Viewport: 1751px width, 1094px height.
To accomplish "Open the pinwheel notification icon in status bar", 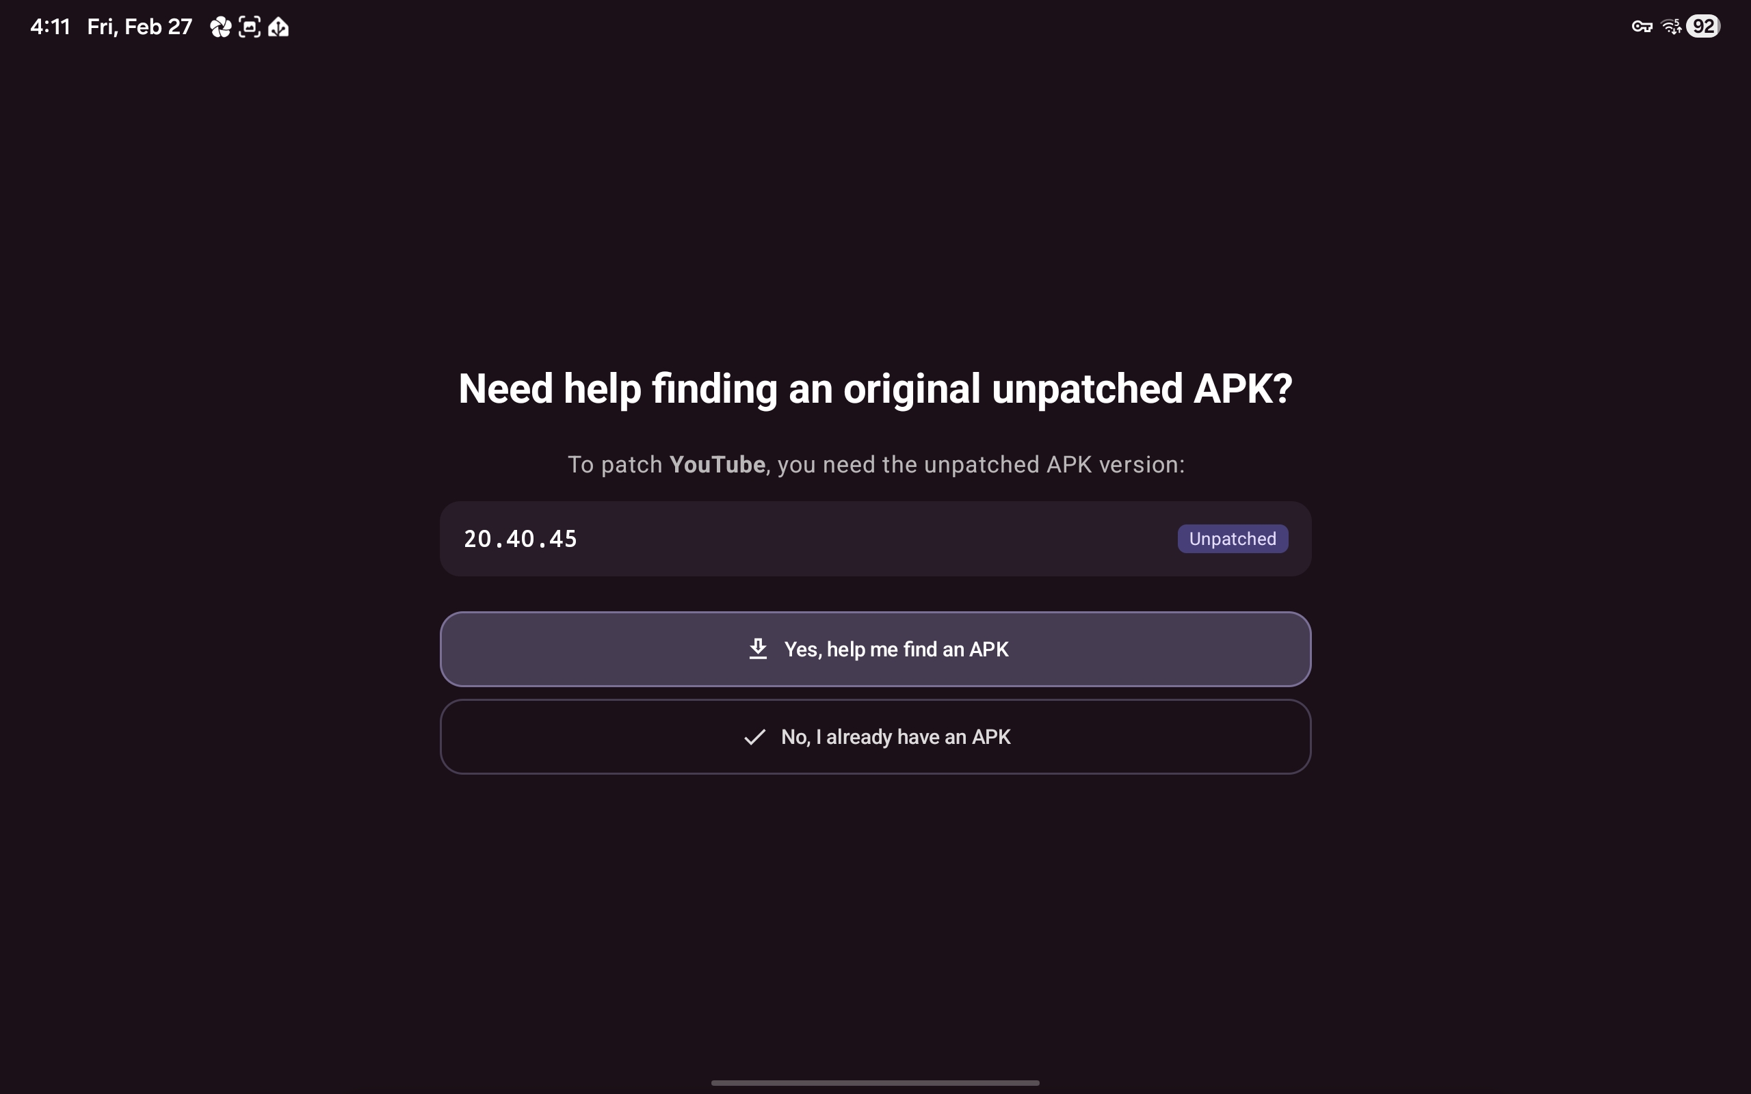I will (220, 27).
